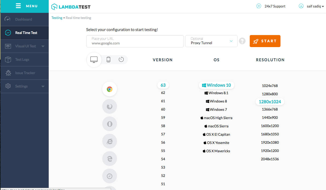Switch to mobile device testing icon
The height and width of the screenshot is (190, 326).
point(108,59)
